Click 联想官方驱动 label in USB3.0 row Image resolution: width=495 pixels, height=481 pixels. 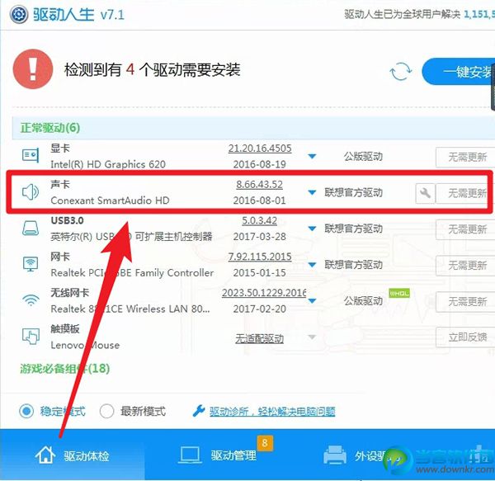[x=354, y=229]
